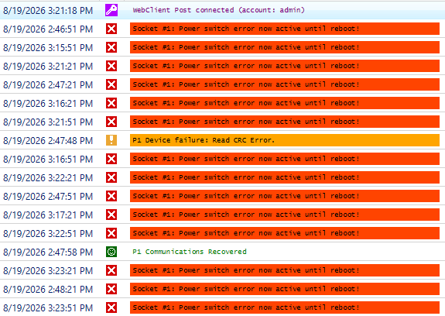Image resolution: width=445 pixels, height=316 pixels.
Task: Select timestamp 8/19/2026 2:47:51 PM
Action: tap(48, 197)
